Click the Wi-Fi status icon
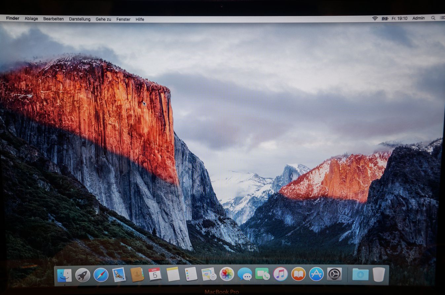 tap(375, 18)
